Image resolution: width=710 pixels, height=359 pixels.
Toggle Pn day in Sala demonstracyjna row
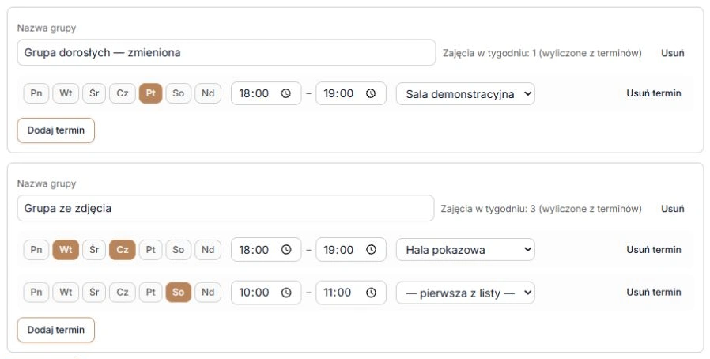tap(36, 93)
